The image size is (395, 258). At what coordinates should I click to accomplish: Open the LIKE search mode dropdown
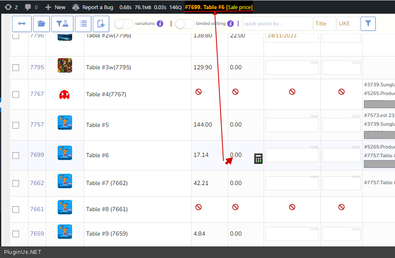point(348,24)
